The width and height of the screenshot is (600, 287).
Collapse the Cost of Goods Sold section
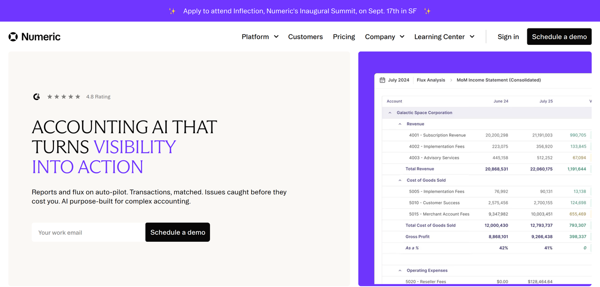400,180
